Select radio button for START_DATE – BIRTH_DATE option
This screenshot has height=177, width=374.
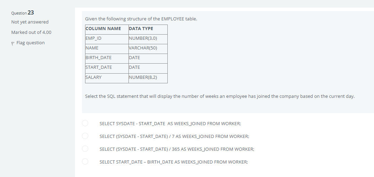tap(85, 161)
